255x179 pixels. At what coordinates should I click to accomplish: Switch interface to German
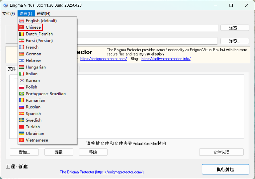click(47, 54)
